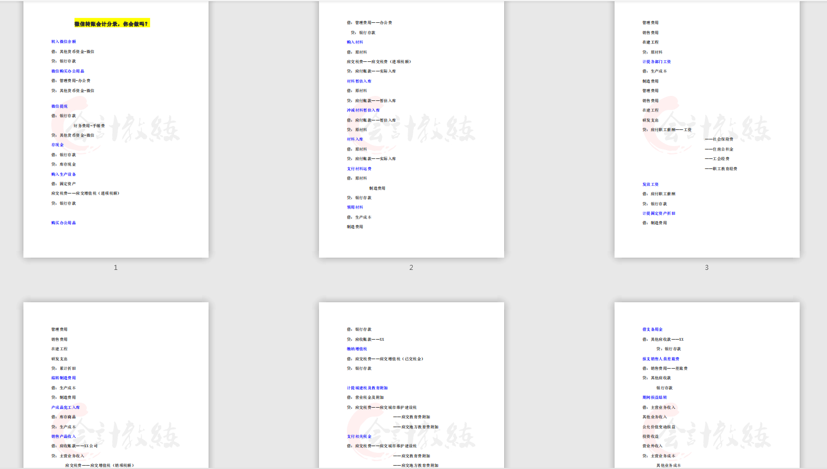Click the line 贷：累计折旧
Viewport: 827px width, 469px height.
pyautogui.click(x=64, y=369)
